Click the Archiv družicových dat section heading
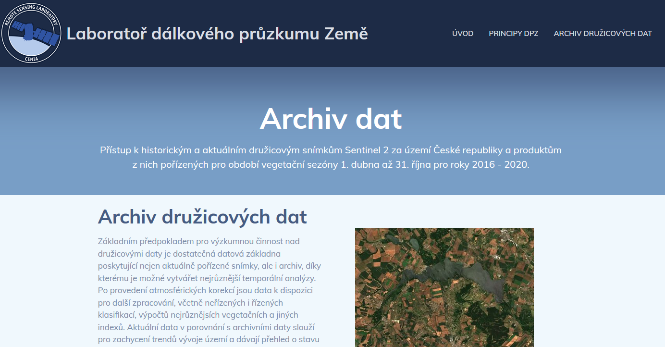 [x=202, y=217]
